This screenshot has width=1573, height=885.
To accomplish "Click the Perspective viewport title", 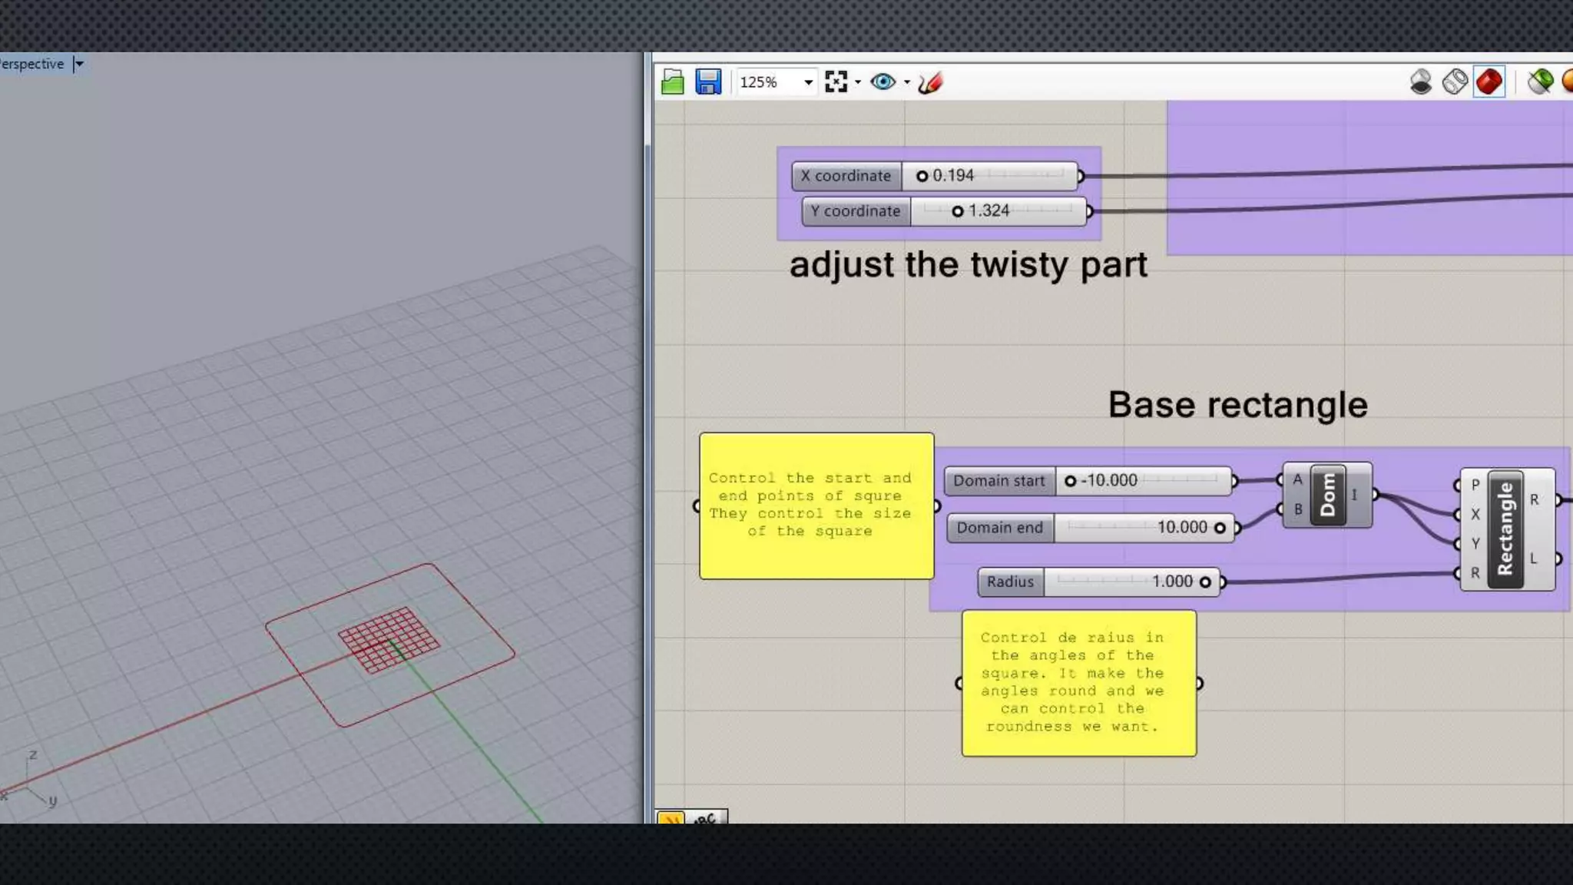I will tap(32, 64).
